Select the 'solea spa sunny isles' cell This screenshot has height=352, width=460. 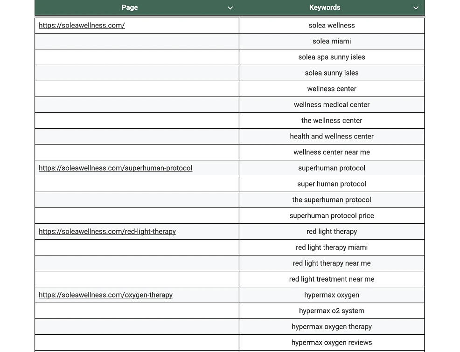(332, 57)
